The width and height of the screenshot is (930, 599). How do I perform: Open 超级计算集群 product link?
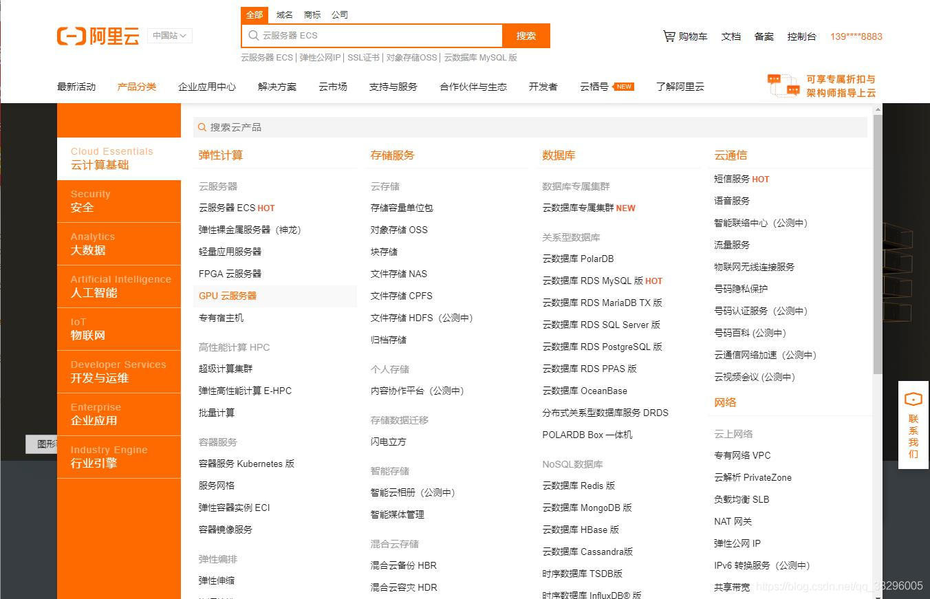pyautogui.click(x=226, y=369)
